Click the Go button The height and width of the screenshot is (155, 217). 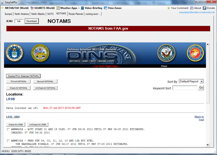point(201,88)
